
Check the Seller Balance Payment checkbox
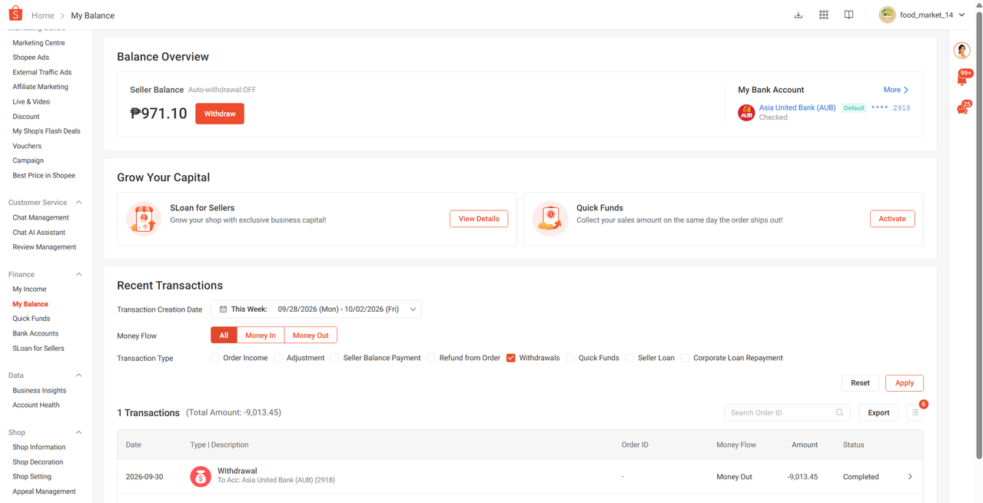coord(335,358)
